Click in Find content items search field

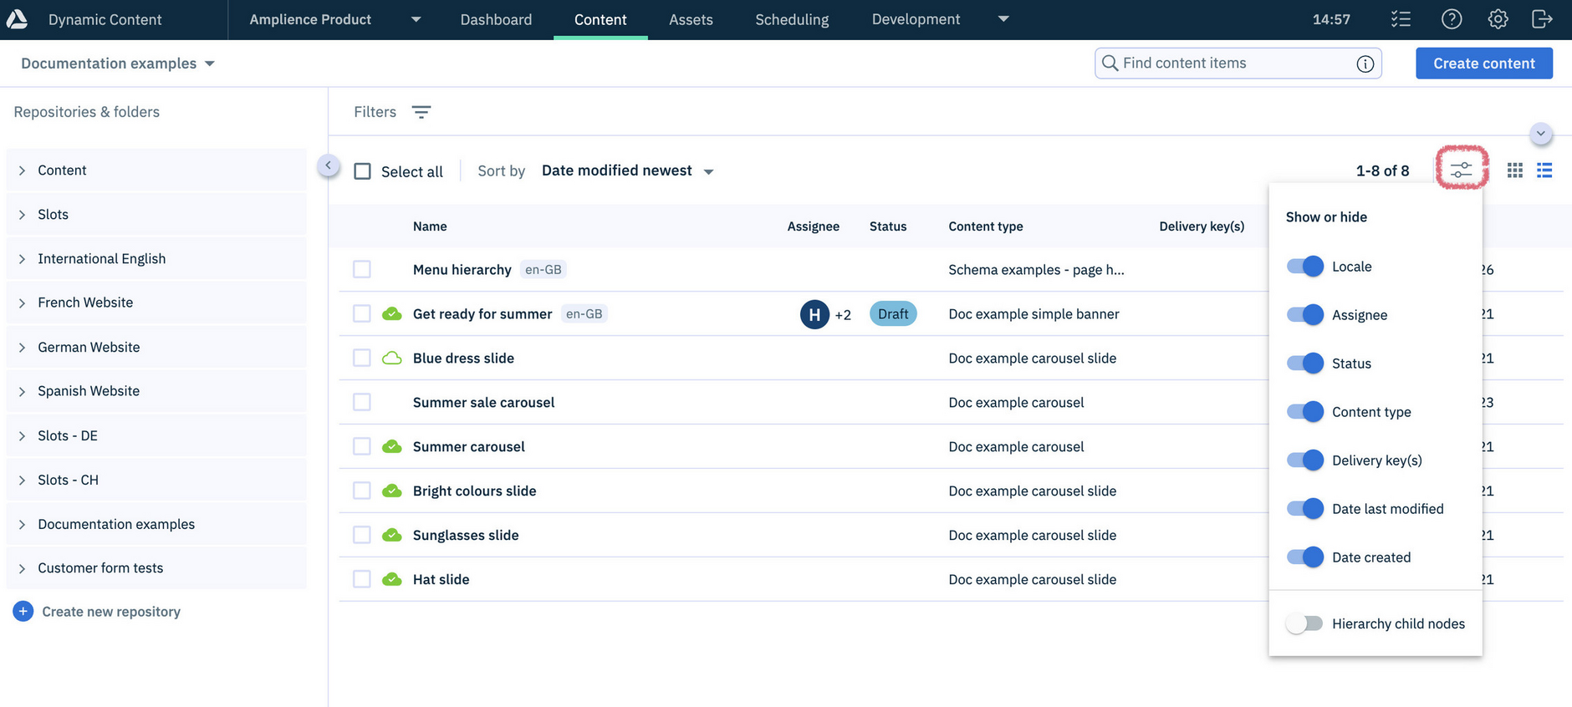[1238, 64]
